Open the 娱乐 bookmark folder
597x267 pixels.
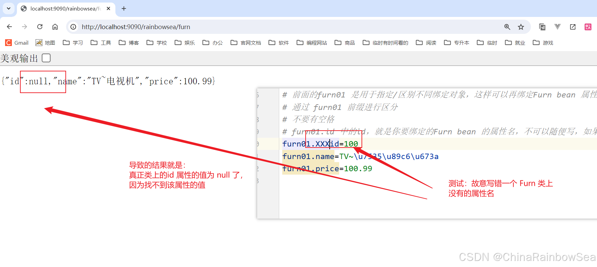pos(185,43)
